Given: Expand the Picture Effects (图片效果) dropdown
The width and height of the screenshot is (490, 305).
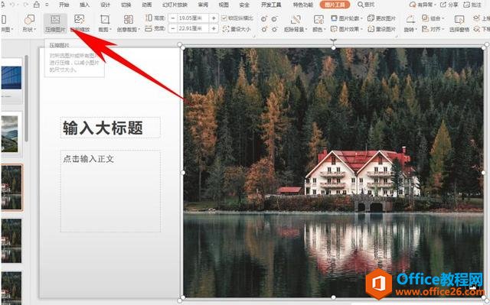Looking at the screenshot, I should click(347, 29).
